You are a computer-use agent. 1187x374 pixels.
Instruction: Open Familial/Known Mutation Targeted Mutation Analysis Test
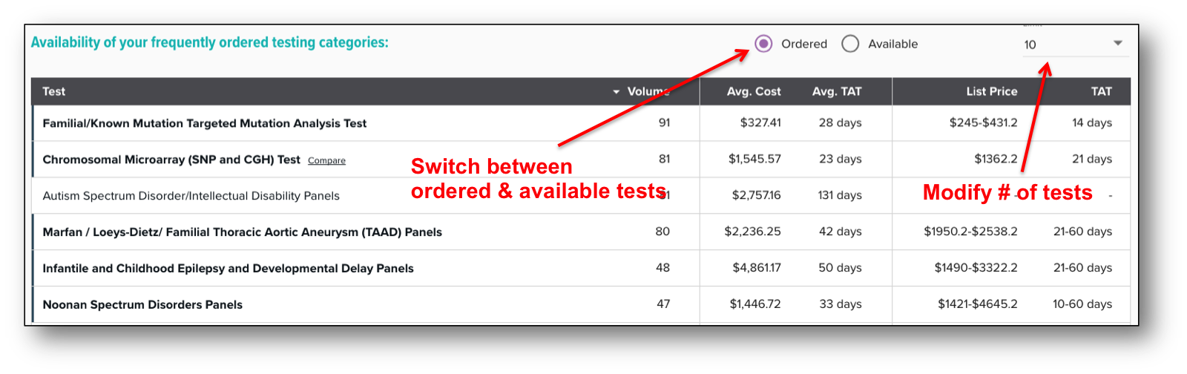click(x=205, y=123)
